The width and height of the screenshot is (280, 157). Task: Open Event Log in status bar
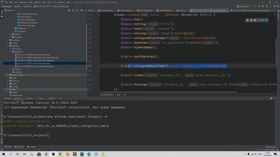pyautogui.click(x=270, y=147)
